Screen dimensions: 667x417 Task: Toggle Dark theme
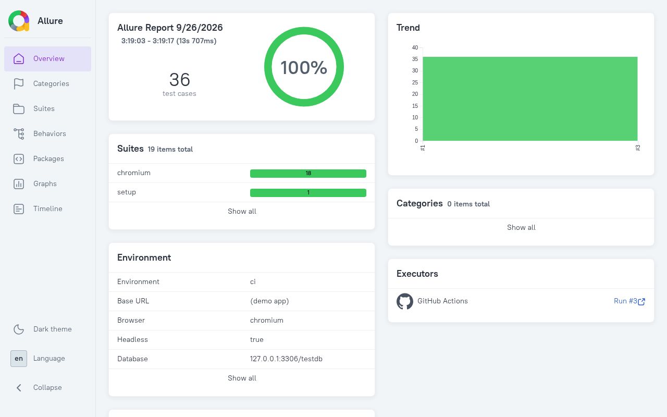(x=48, y=329)
